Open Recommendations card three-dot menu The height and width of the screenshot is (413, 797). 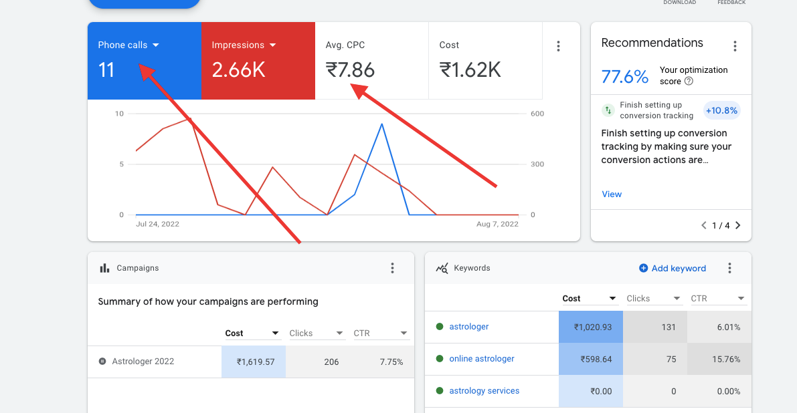[x=735, y=47]
